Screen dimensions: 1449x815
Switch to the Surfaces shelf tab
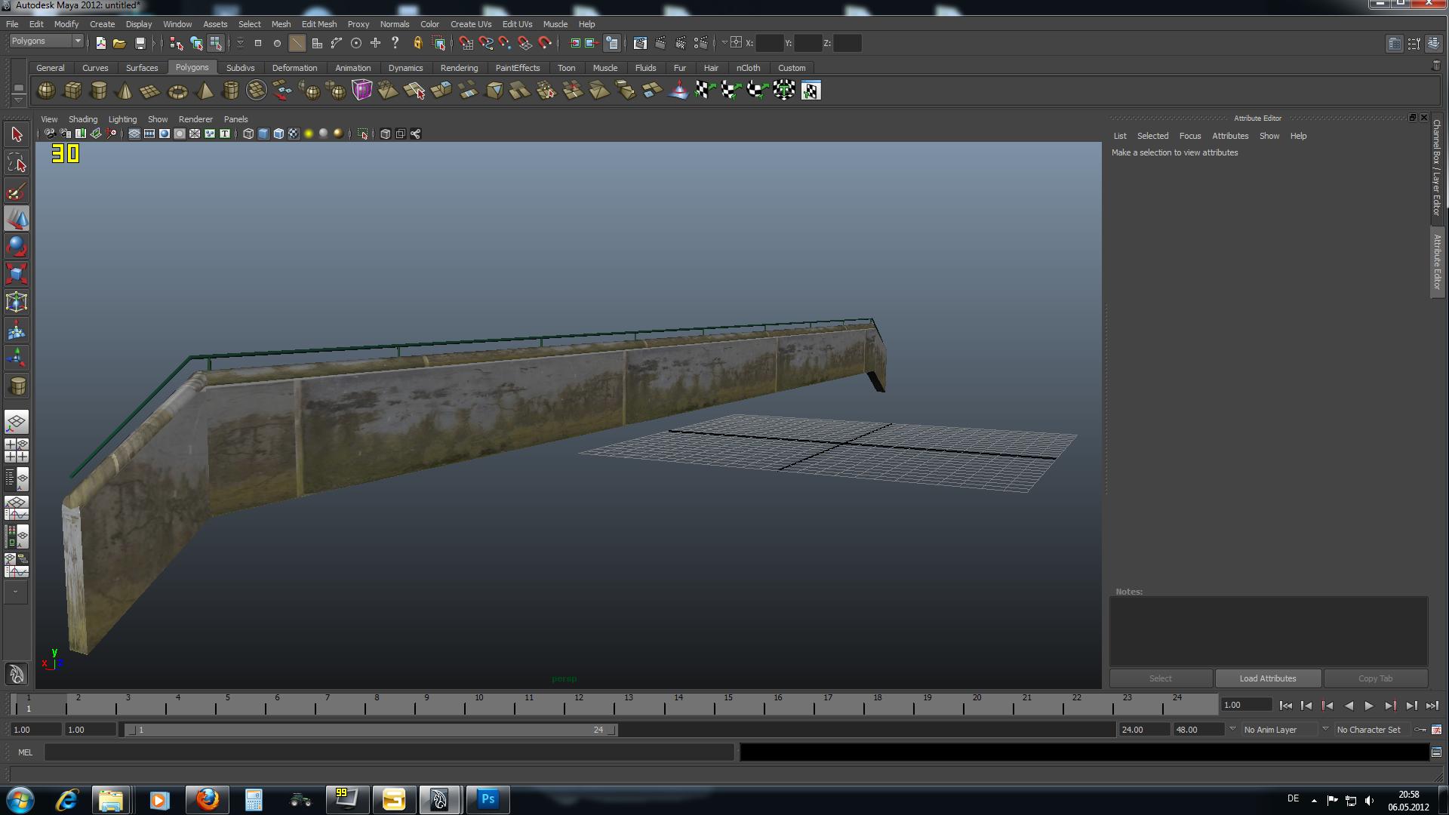point(142,68)
